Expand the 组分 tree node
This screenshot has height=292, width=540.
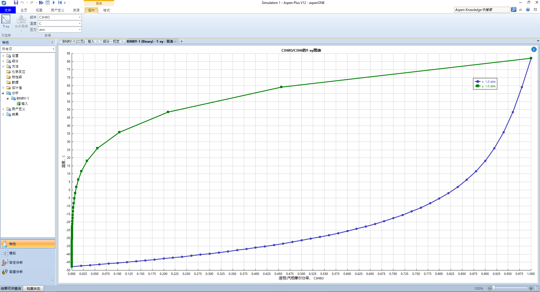tap(3, 61)
